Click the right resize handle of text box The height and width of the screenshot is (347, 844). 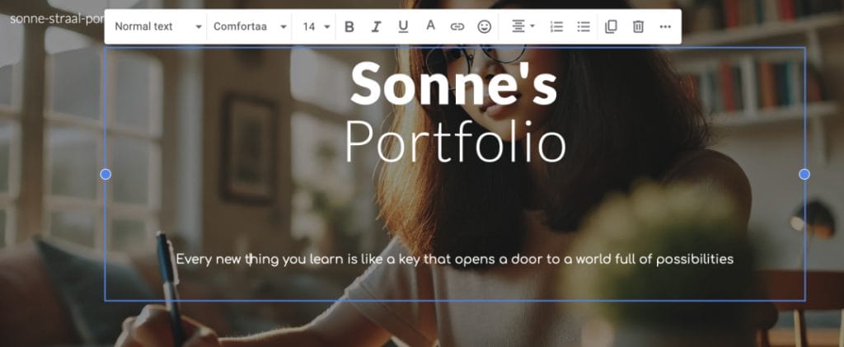[x=804, y=174]
